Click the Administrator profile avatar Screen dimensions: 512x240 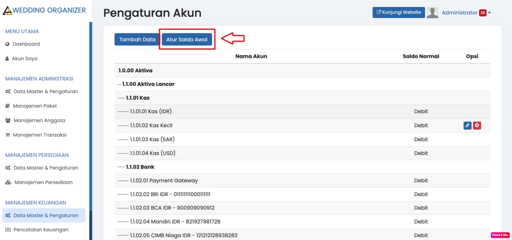pos(432,13)
